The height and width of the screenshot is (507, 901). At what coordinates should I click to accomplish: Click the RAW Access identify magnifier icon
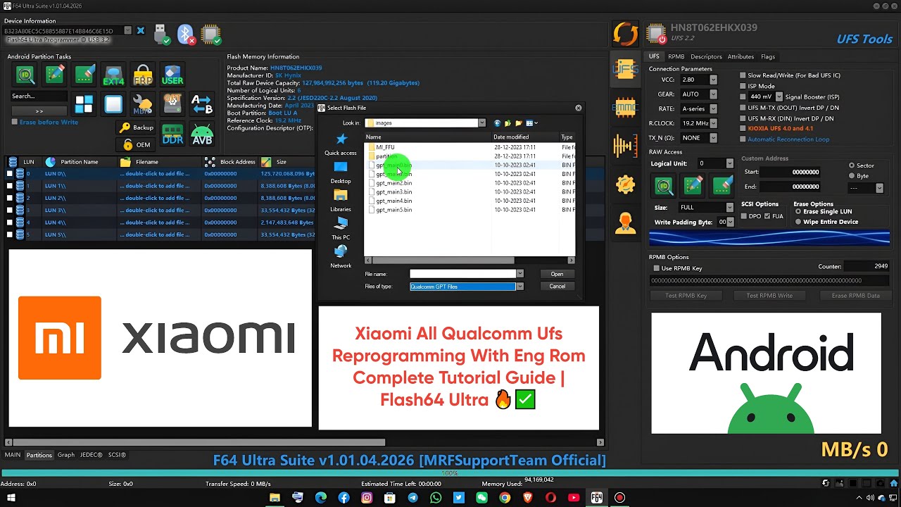(664, 185)
